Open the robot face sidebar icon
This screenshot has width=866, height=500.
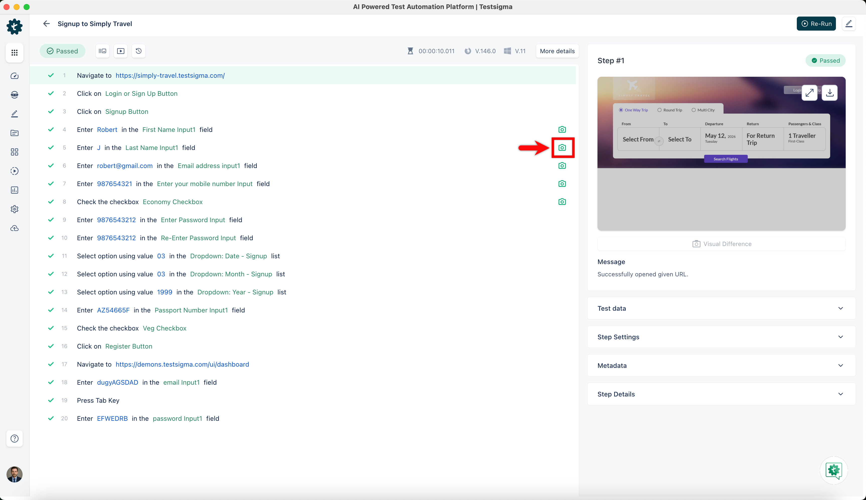click(15, 95)
